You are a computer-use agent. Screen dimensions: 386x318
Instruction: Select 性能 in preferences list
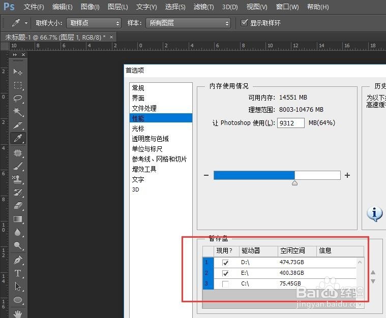pos(161,118)
